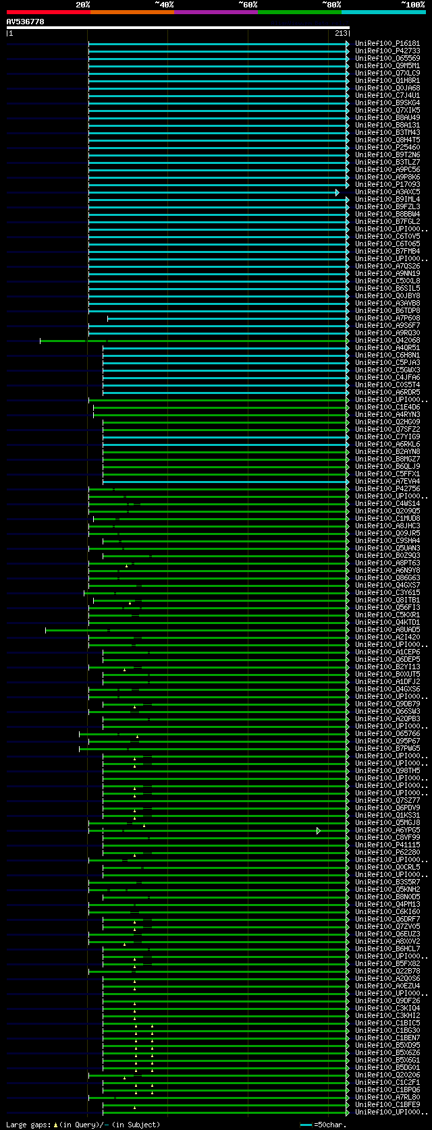The image size is (432, 1130).
Task: Select the AV536778 query title
Action: 26,22
